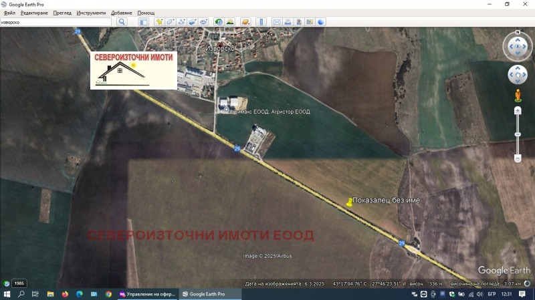Screen dimensions: 535x300
Task: Click the search magnifier button
Action: coord(122,22)
